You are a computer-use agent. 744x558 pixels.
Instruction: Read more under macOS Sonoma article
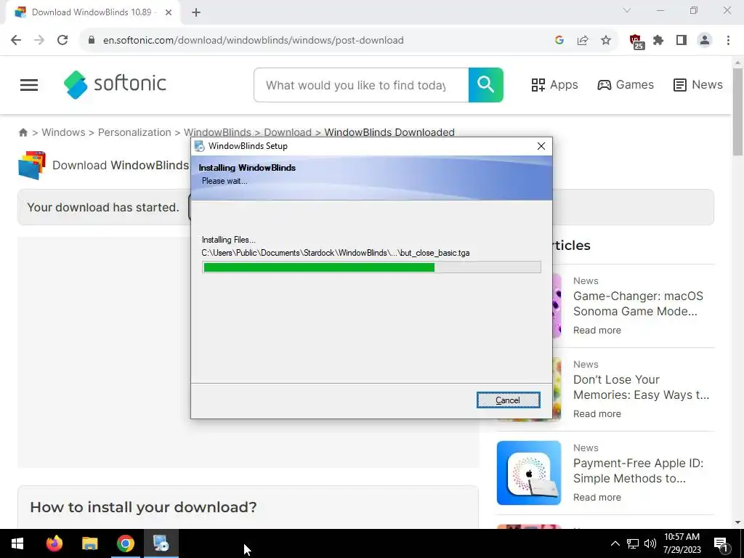tap(597, 331)
